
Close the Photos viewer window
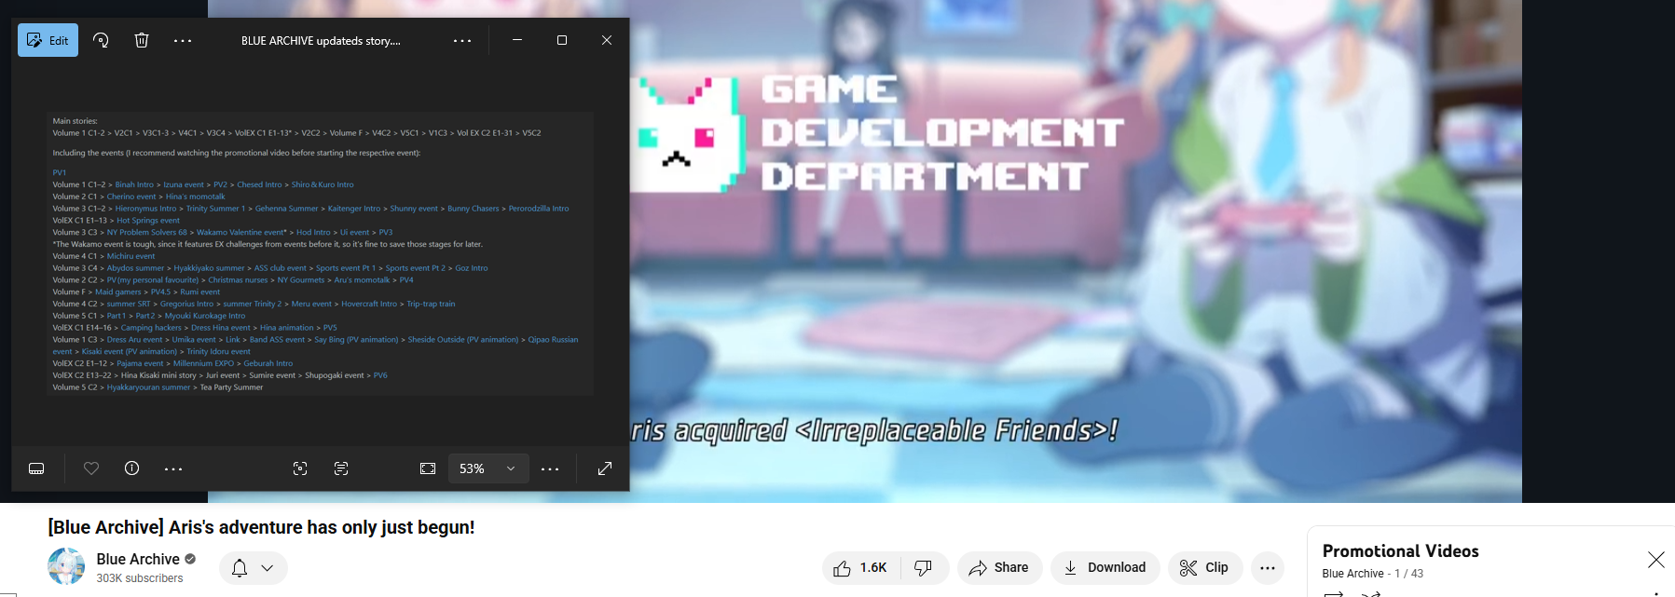[x=607, y=40]
